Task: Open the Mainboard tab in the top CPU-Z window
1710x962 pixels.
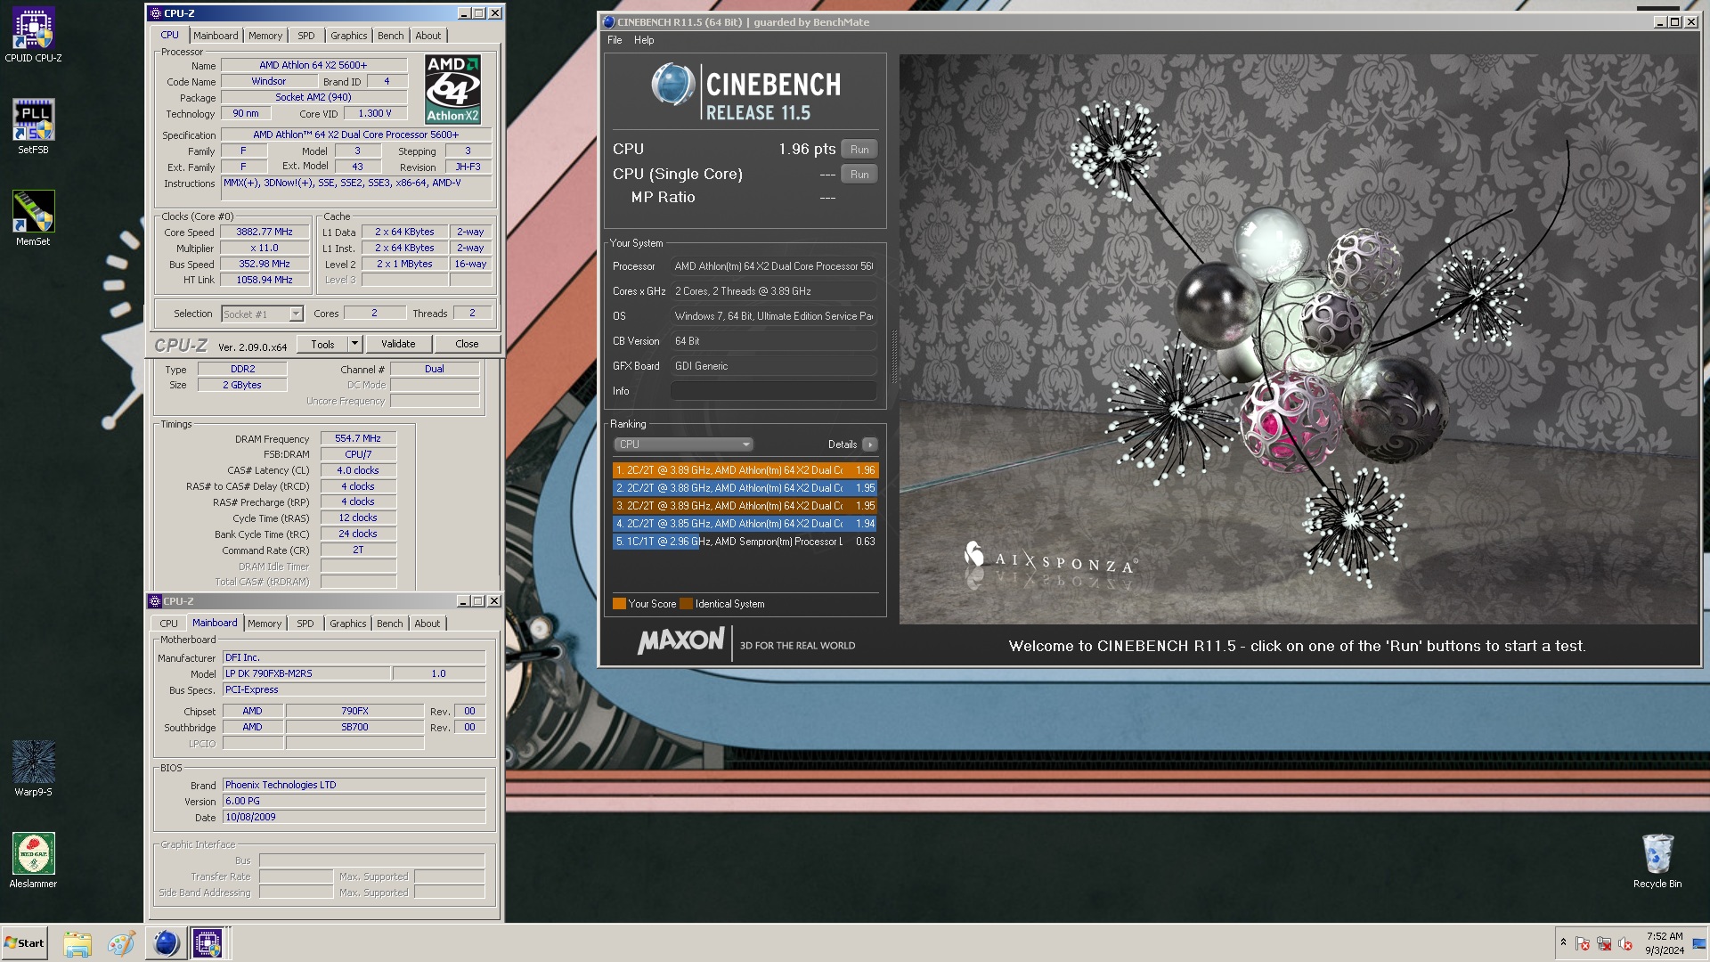Action: point(216,36)
